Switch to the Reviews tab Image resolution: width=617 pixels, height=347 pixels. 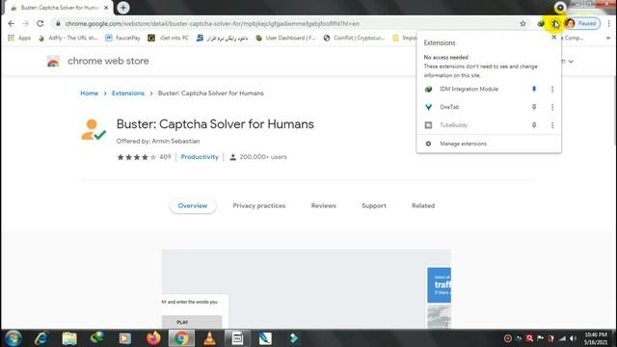coord(324,205)
